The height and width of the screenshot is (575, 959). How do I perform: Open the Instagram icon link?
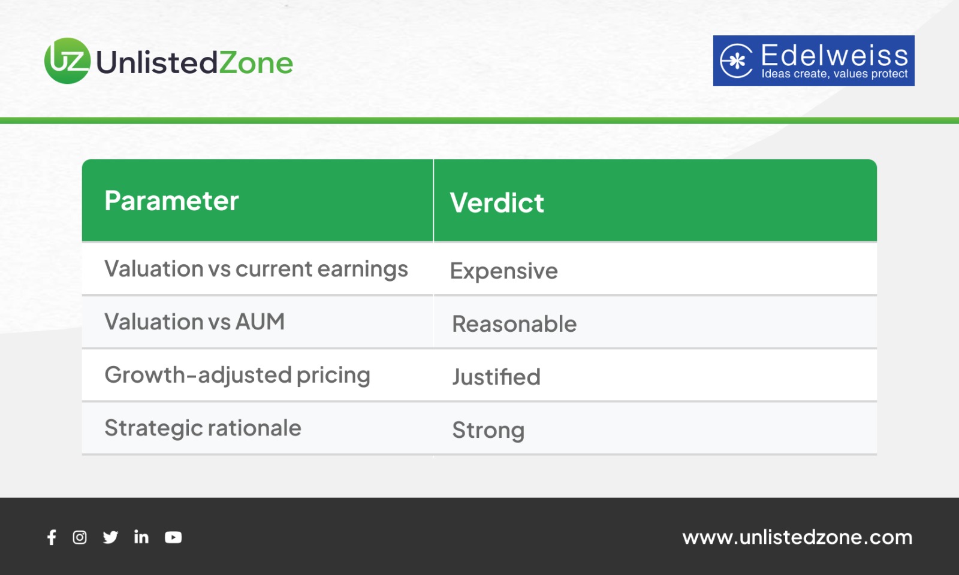80,537
